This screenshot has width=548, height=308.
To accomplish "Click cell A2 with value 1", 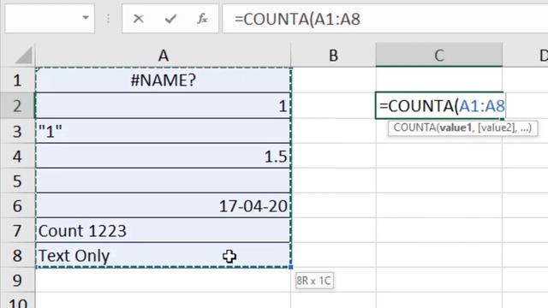I will pos(164,106).
